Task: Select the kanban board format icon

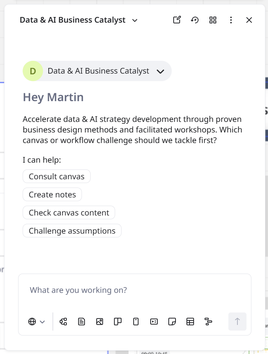Action: point(118,322)
